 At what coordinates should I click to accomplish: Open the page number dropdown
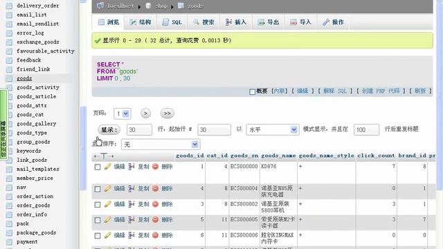point(122,113)
